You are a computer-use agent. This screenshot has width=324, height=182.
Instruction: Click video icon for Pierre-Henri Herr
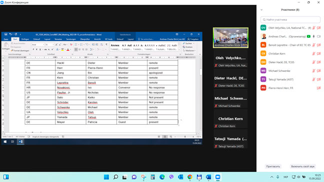(x=318, y=88)
